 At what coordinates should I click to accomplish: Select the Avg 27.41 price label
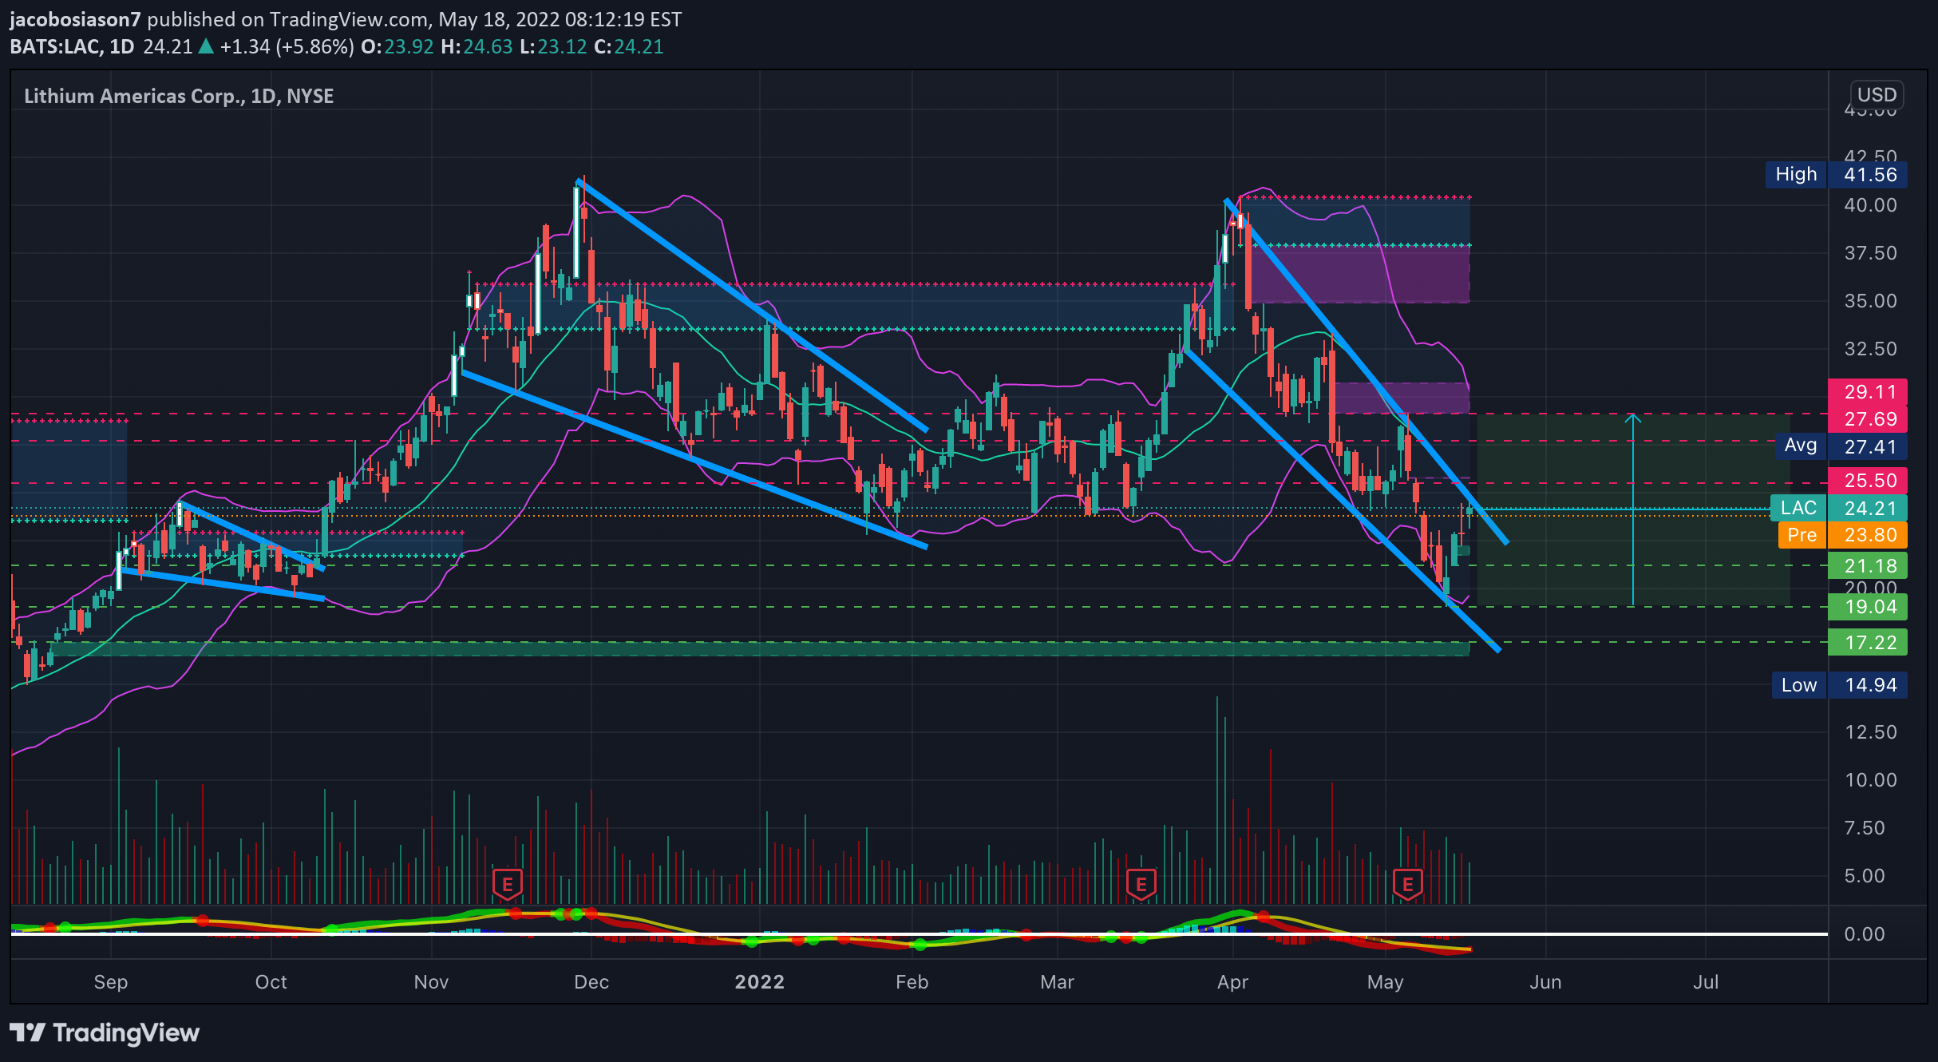point(1841,446)
